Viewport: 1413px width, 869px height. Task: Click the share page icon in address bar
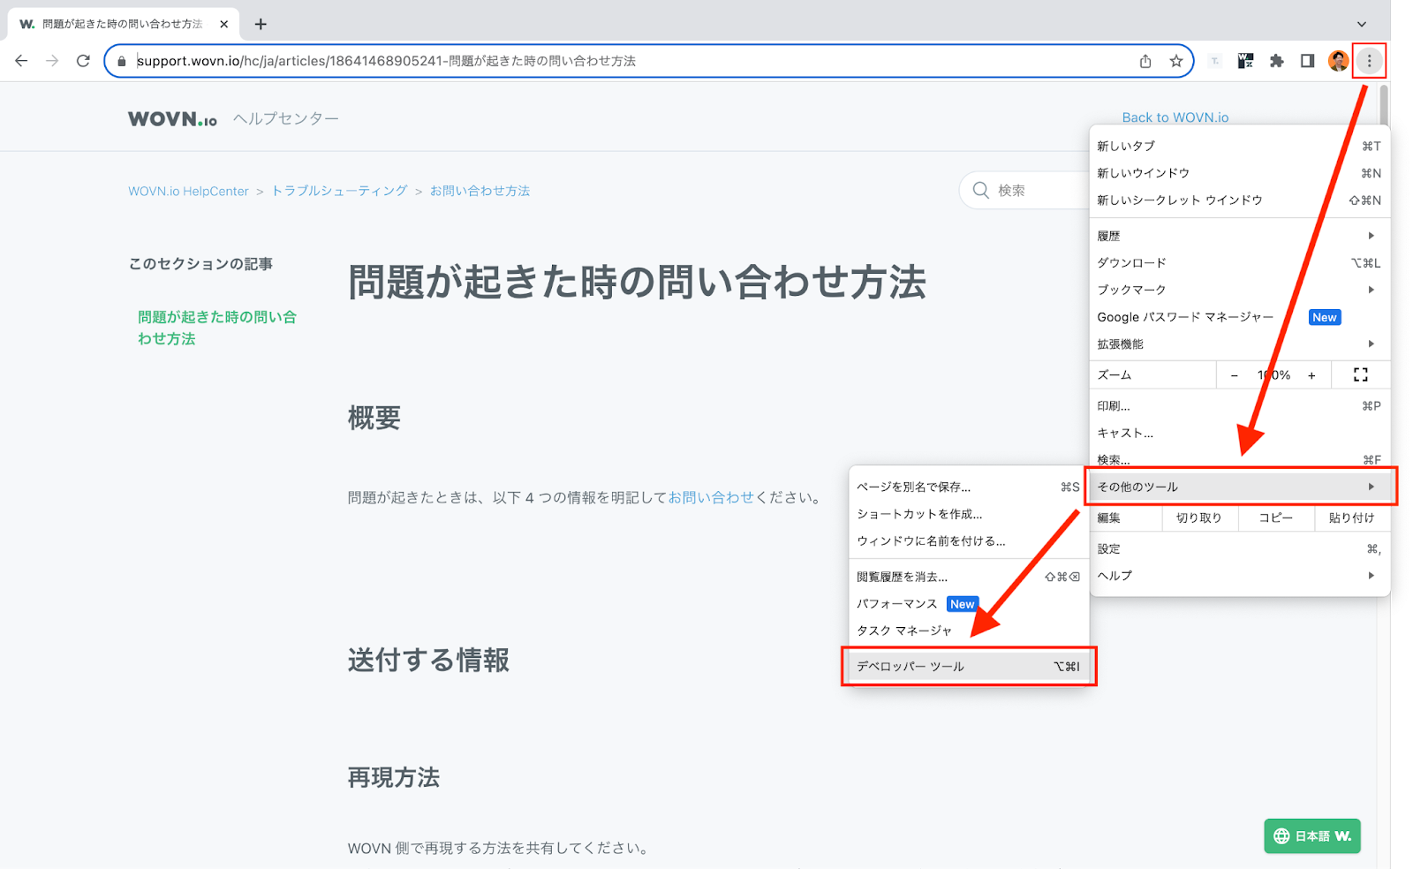tap(1145, 61)
